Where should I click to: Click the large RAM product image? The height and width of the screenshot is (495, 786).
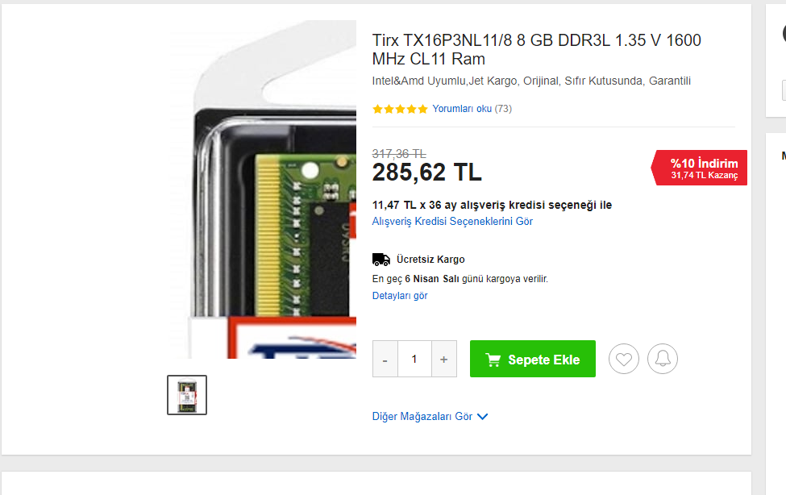(263, 189)
